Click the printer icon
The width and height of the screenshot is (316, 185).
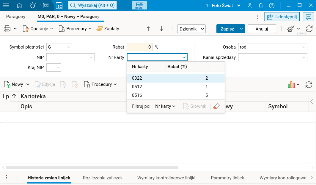coord(7,29)
